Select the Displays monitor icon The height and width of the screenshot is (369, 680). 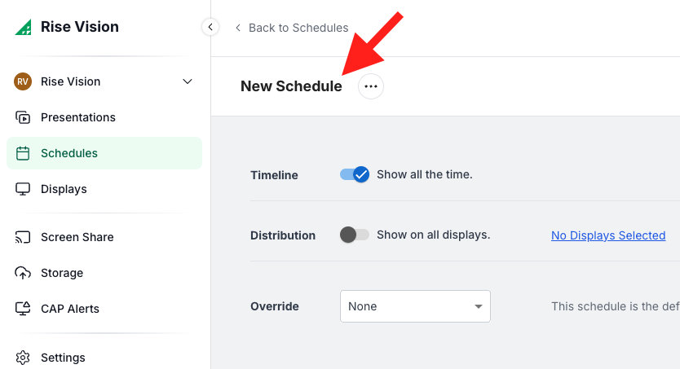(23, 189)
